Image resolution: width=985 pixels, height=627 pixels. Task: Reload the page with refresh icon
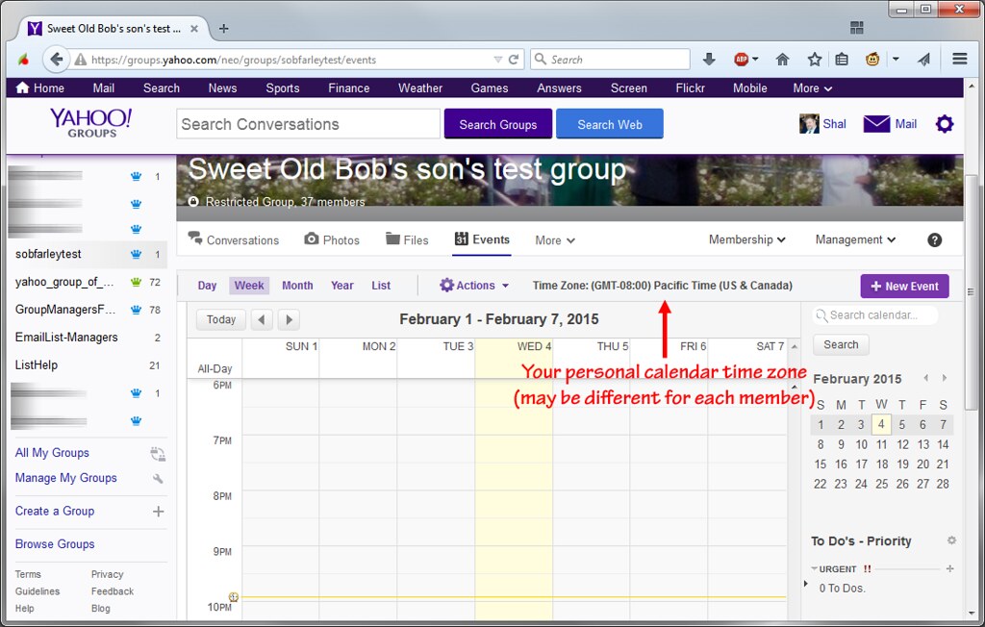tap(514, 60)
